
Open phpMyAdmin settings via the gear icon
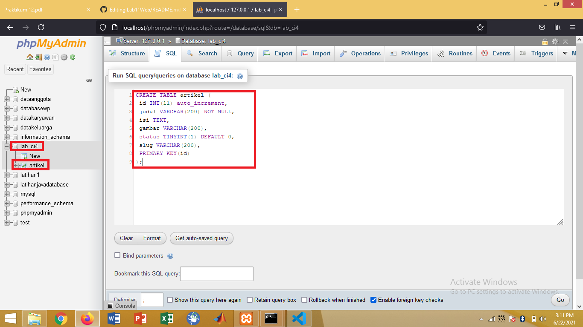pos(64,57)
